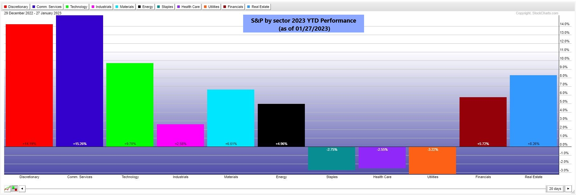Click the 20 days slider handle
This screenshot has width=576, height=195.
(x=555, y=189)
